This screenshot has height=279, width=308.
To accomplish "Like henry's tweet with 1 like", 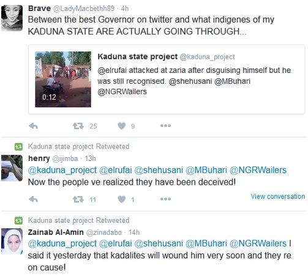I will point(122,199).
